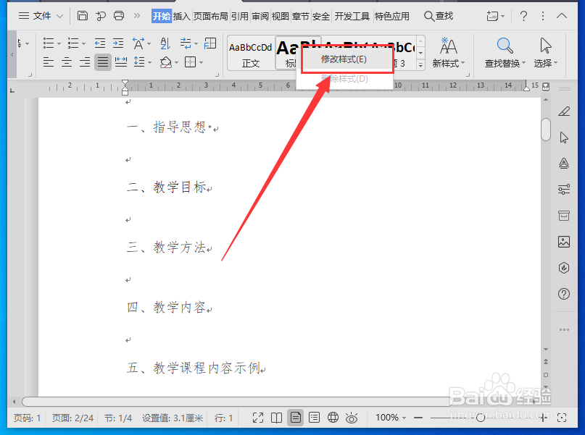Open borders dropdown arrow
The width and height of the screenshot is (585, 435).
point(201,62)
